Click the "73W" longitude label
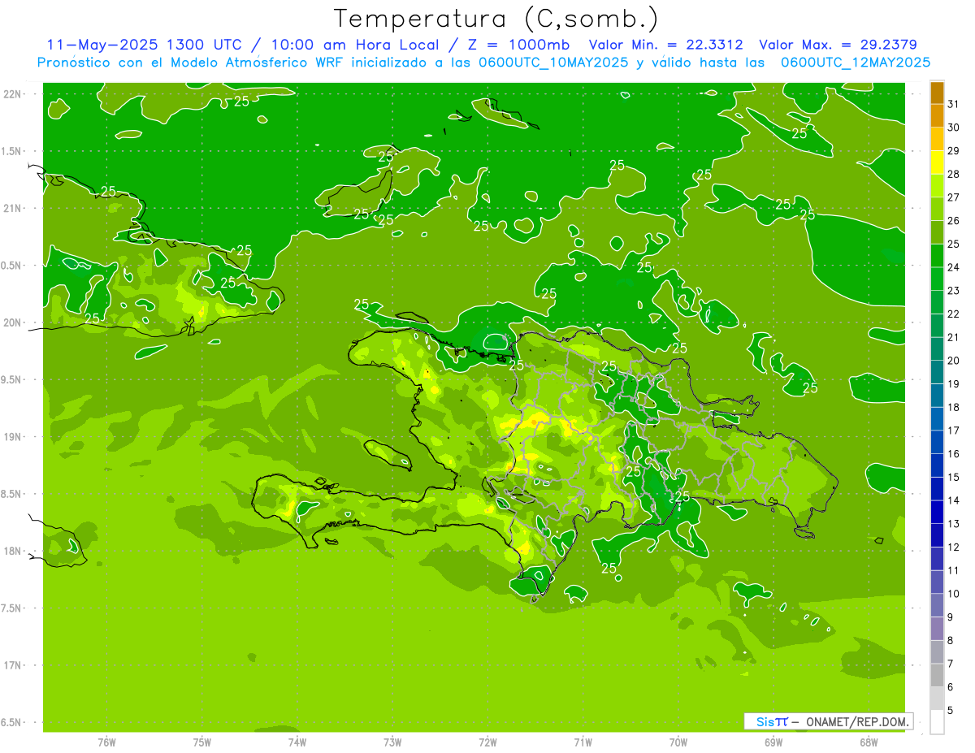 392,742
